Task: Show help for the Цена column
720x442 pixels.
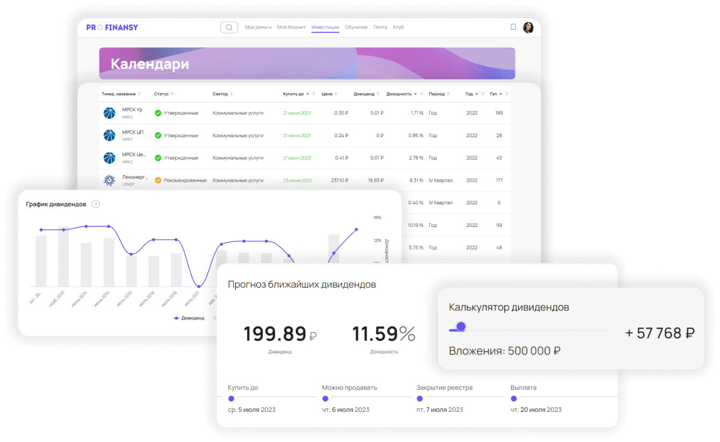Action: pos(336,94)
